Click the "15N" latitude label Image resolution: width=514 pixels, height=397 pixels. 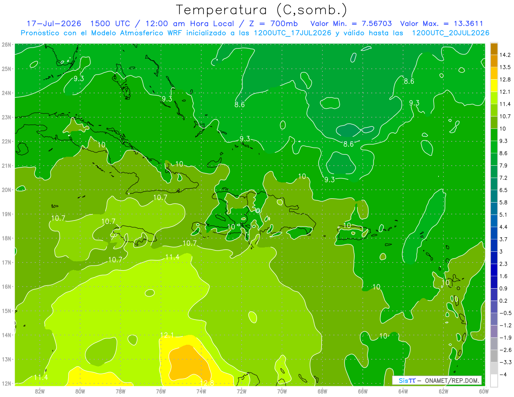6,311
